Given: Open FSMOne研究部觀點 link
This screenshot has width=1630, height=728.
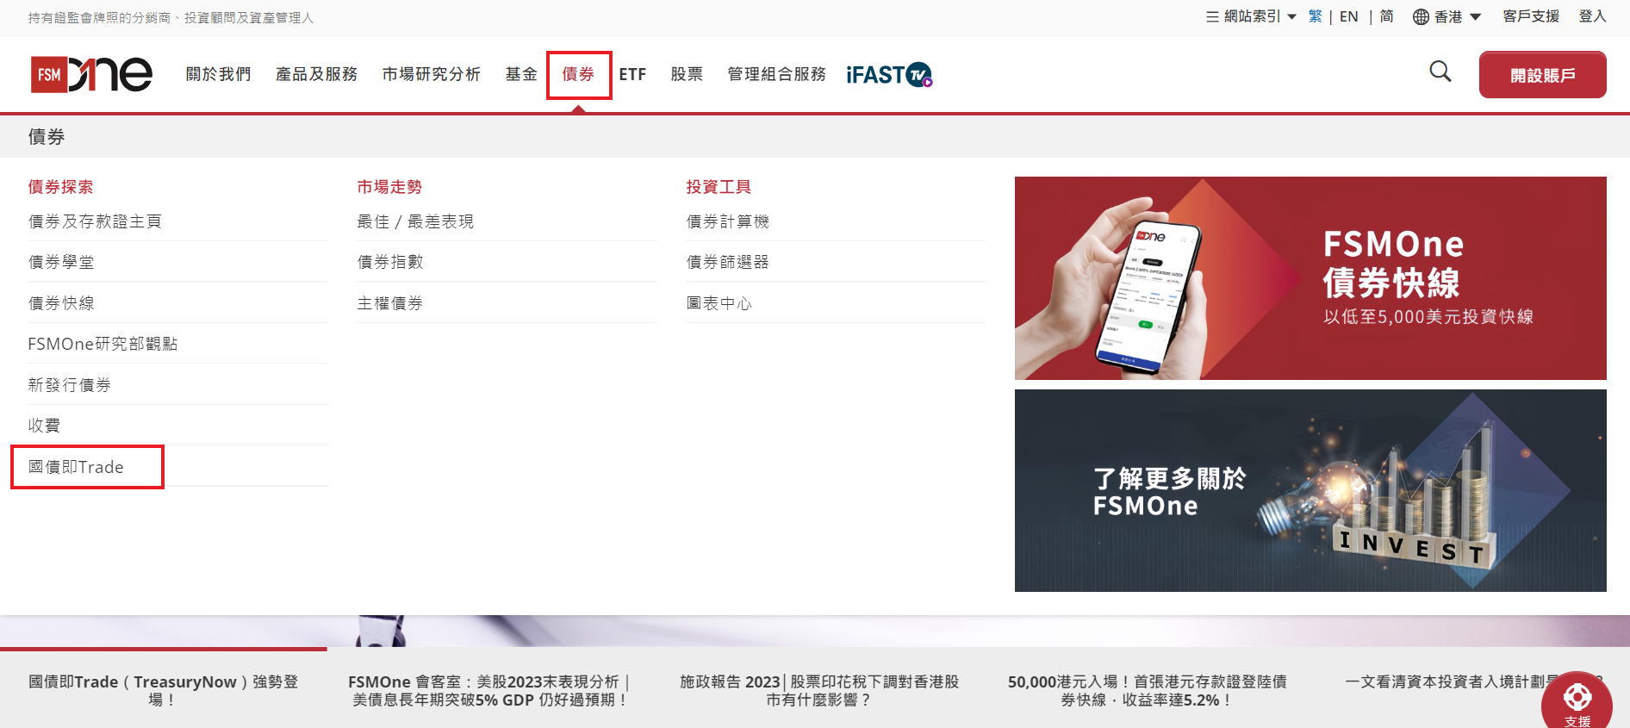Looking at the screenshot, I should [103, 344].
